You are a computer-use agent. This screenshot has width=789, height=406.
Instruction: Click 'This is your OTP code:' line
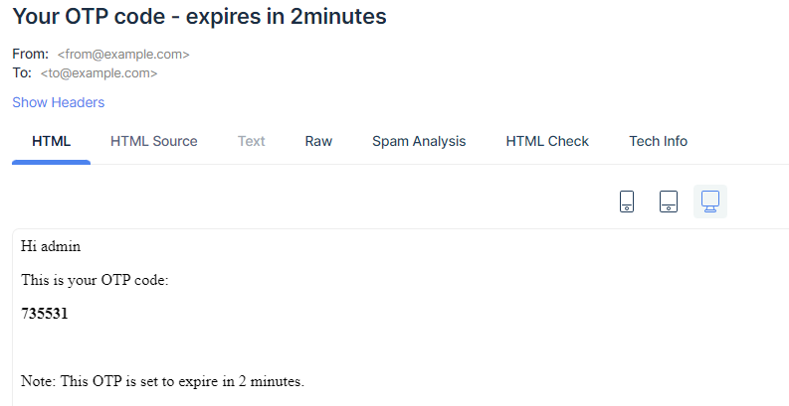coord(95,280)
